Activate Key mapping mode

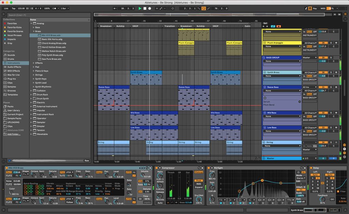pos(315,9)
